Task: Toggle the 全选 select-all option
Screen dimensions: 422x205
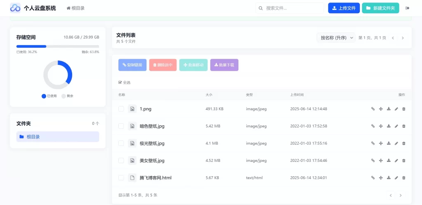Action: pyautogui.click(x=124, y=83)
